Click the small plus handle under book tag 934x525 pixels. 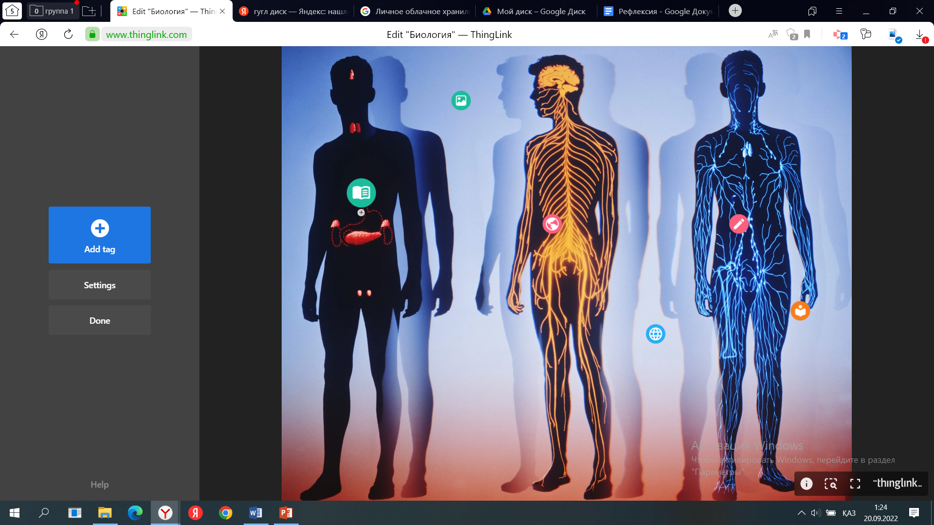(361, 212)
